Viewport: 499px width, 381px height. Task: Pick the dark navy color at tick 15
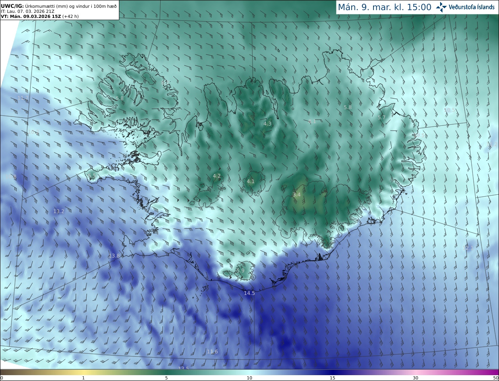click(x=332, y=372)
